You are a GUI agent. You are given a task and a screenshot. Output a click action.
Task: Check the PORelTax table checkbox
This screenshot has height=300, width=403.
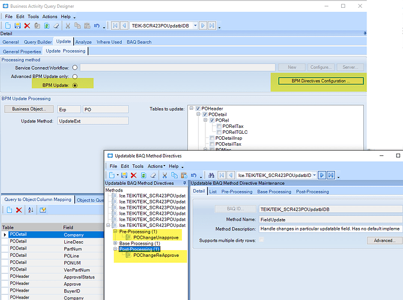pos(218,127)
